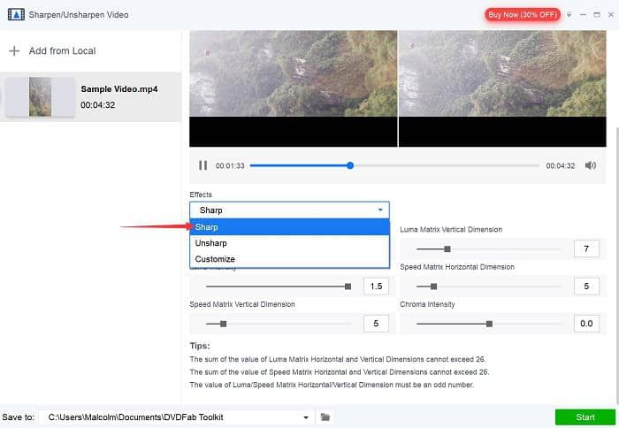This screenshot has width=619, height=428.
Task: Collapse the Effects dropdown showing Sharp
Action: [289, 210]
